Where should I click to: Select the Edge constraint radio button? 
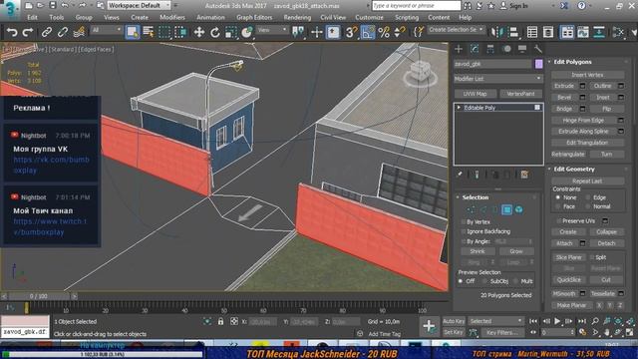tap(588, 197)
